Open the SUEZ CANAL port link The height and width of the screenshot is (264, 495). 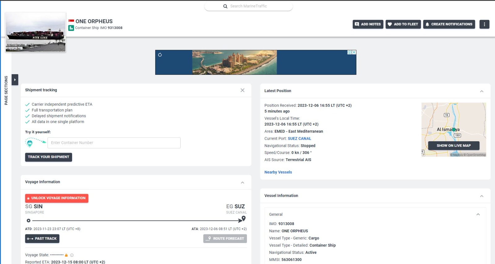coord(299,138)
